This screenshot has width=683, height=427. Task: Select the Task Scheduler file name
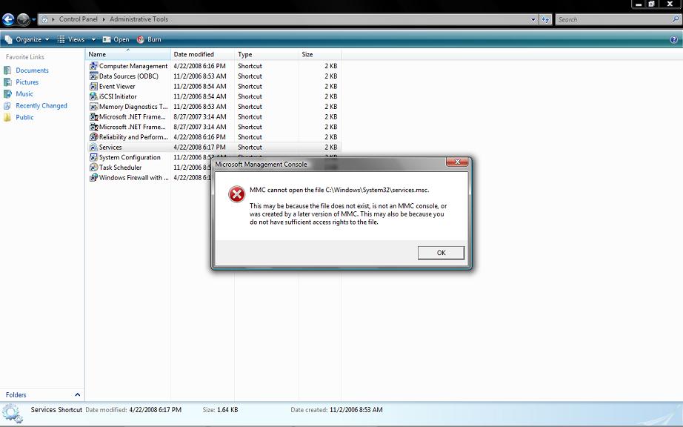click(x=120, y=168)
